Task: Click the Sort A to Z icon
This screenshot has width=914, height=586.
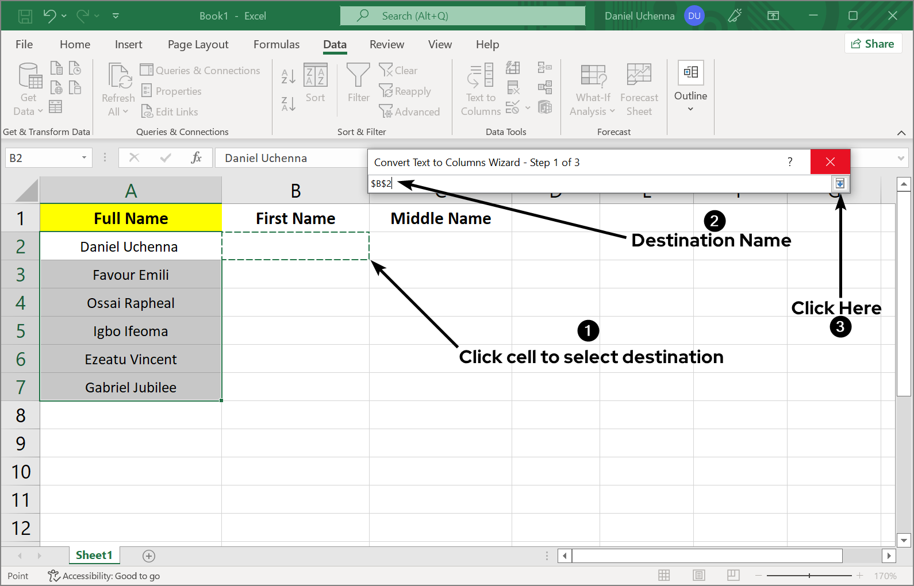Action: [x=289, y=76]
